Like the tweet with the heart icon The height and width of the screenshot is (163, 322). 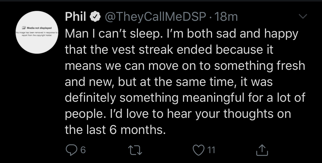(199, 150)
